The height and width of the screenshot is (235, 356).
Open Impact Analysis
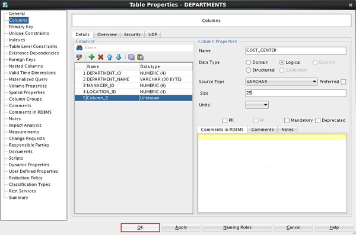click(x=25, y=125)
